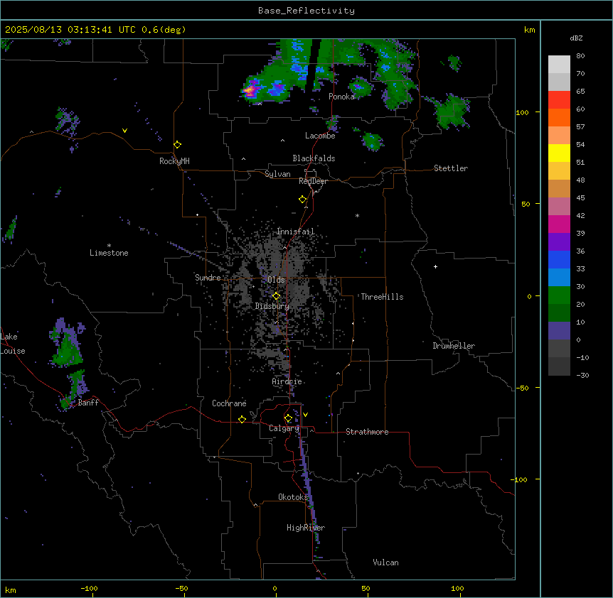Click the yellow V marker northeast of Calgary
613x598 pixels.
305,415
